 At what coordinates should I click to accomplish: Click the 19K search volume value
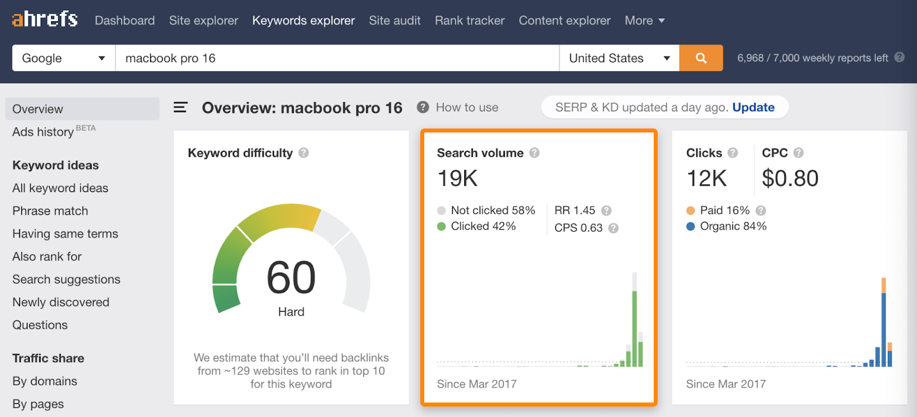(457, 178)
